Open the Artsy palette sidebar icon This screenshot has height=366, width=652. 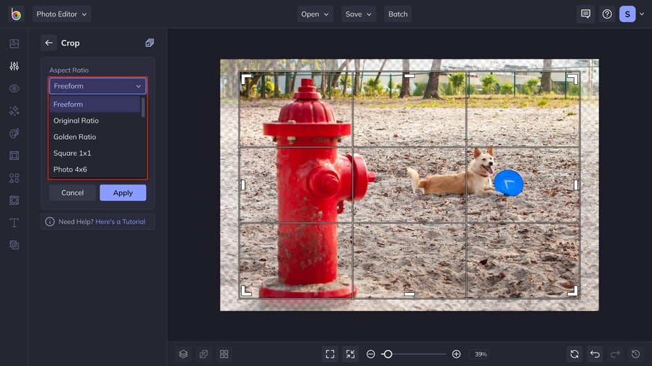14,133
